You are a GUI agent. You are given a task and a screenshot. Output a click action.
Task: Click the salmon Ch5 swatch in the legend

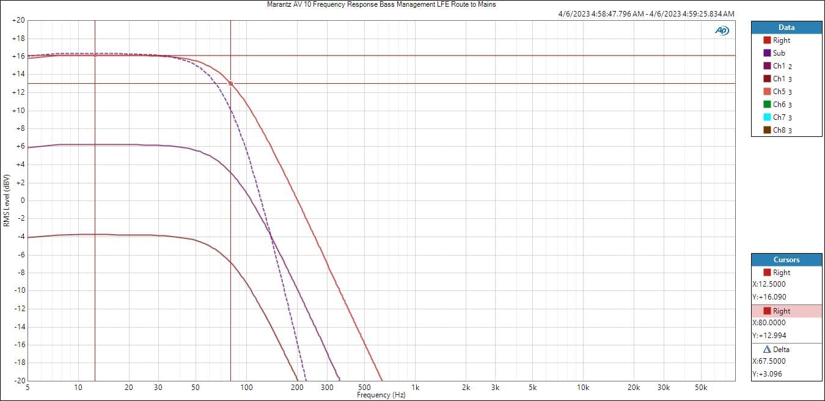tap(767, 92)
